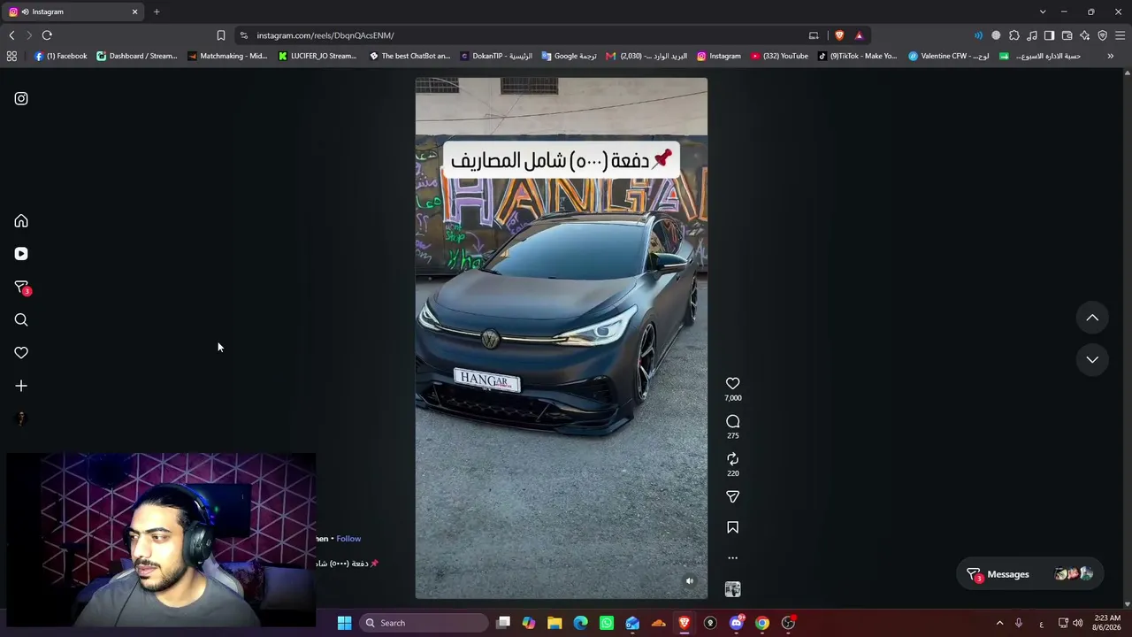The image size is (1132, 637).
Task: Open the Instagram bookmark in bookmarks bar
Action: [719, 56]
